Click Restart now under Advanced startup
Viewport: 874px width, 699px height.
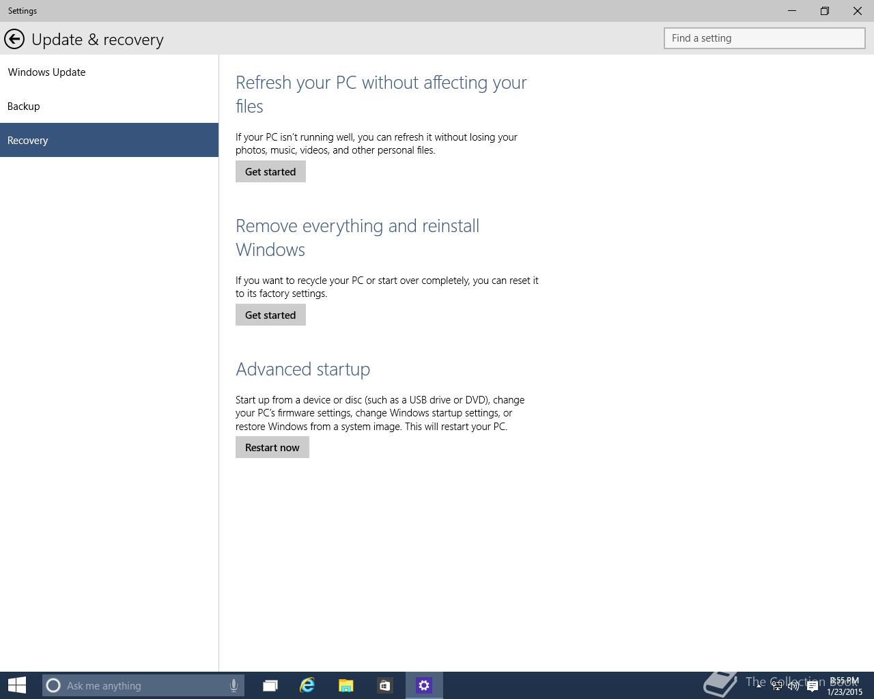coord(272,447)
